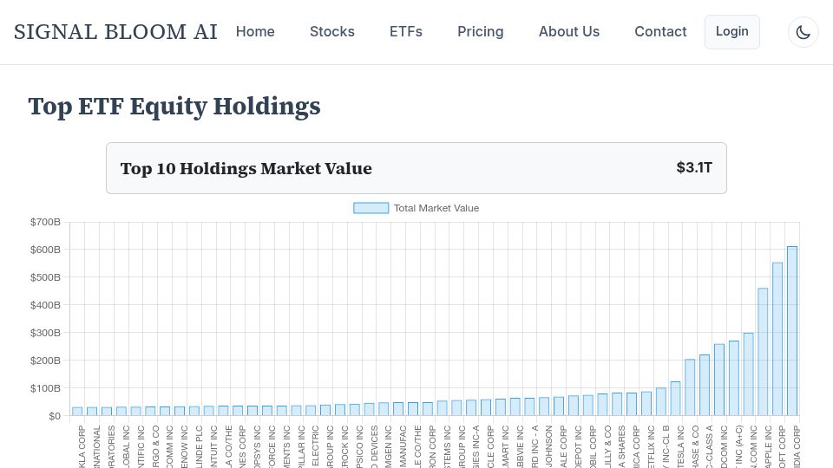Click the $500B y-axis label
The width and height of the screenshot is (833, 468).
(x=45, y=277)
